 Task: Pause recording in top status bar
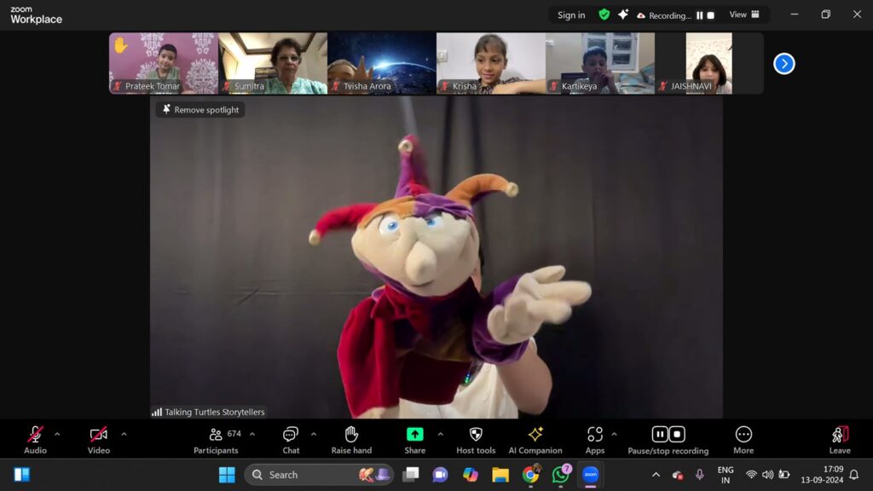click(699, 15)
